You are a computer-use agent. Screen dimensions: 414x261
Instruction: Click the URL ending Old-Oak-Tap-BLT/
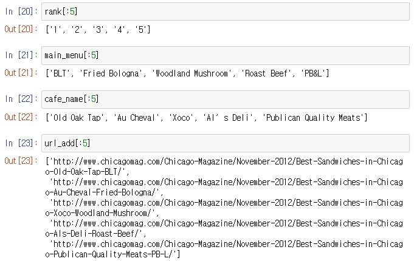[224, 167]
